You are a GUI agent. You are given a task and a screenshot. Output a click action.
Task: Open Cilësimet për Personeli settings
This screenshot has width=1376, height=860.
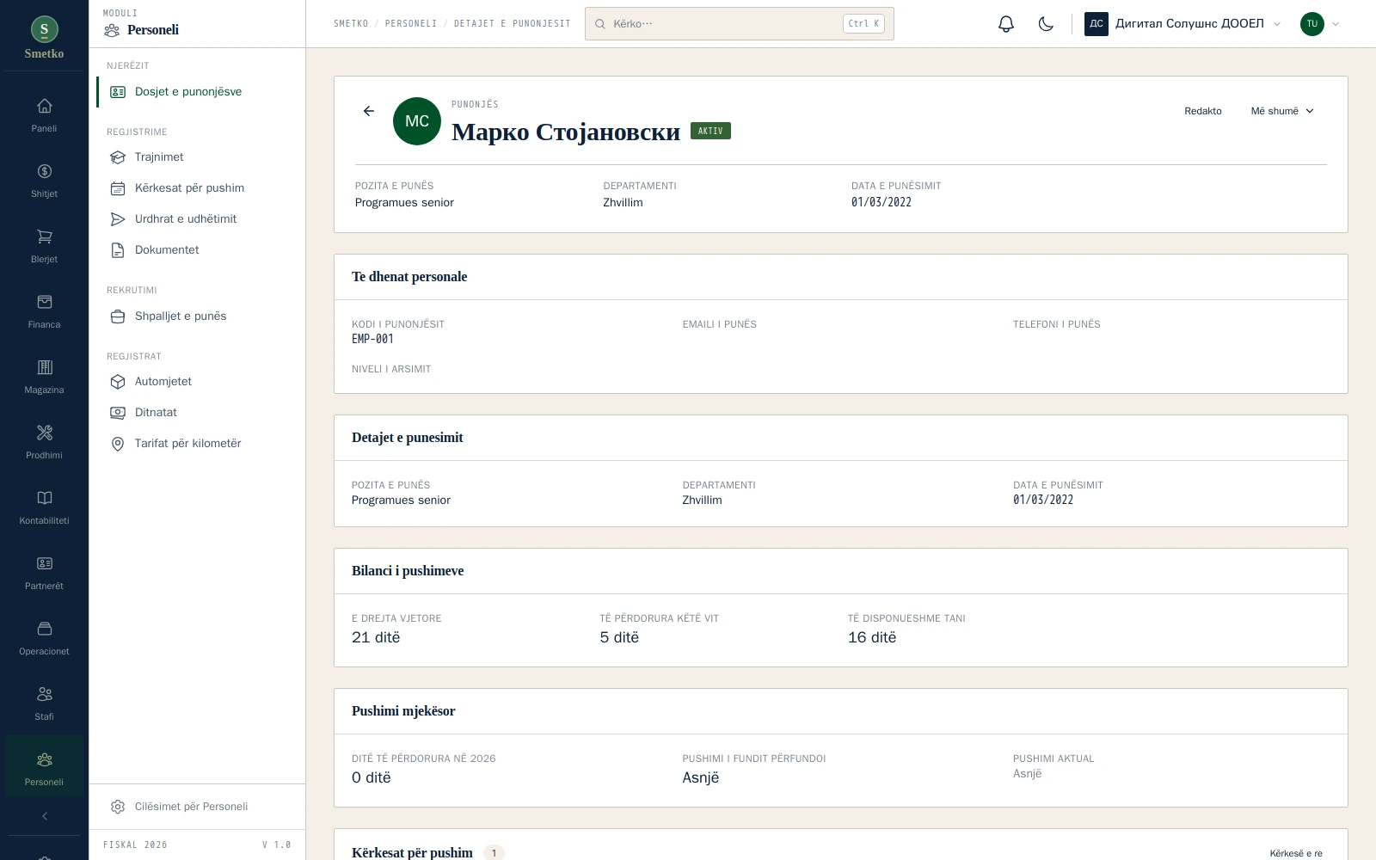tap(198, 807)
